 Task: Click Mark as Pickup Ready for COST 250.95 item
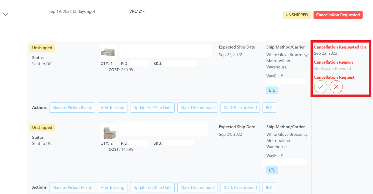tap(72, 108)
